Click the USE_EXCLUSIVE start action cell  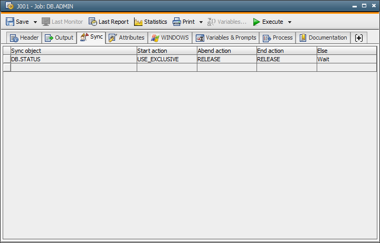point(167,59)
